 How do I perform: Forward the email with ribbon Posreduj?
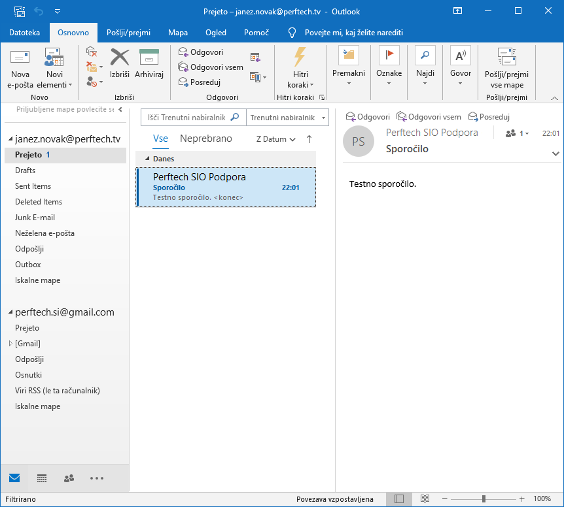point(200,82)
